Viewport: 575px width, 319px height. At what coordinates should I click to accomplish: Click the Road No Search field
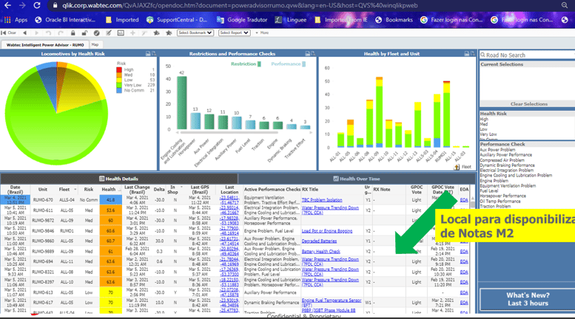(528, 55)
